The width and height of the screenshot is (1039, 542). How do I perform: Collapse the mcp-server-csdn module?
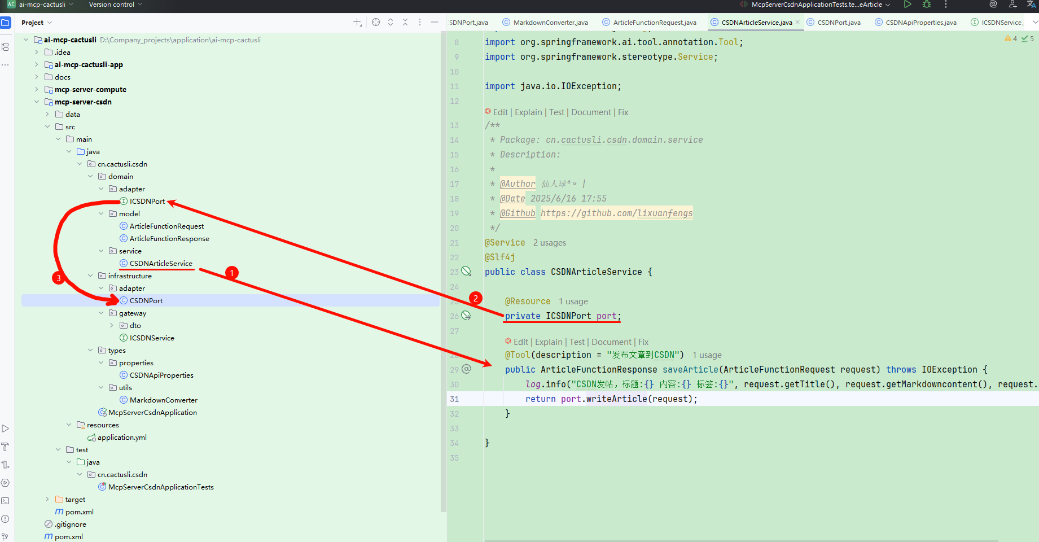37,102
